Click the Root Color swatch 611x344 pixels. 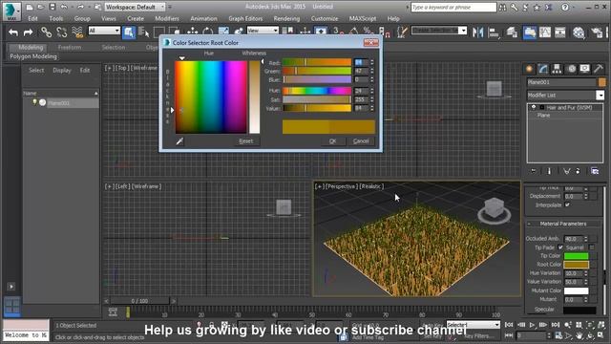click(x=576, y=265)
